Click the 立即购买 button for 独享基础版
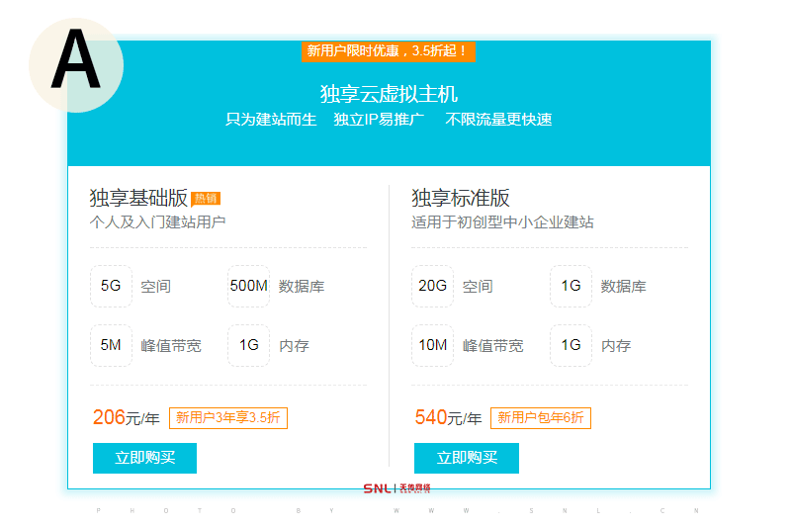This screenshot has width=791, height=527. point(144,458)
